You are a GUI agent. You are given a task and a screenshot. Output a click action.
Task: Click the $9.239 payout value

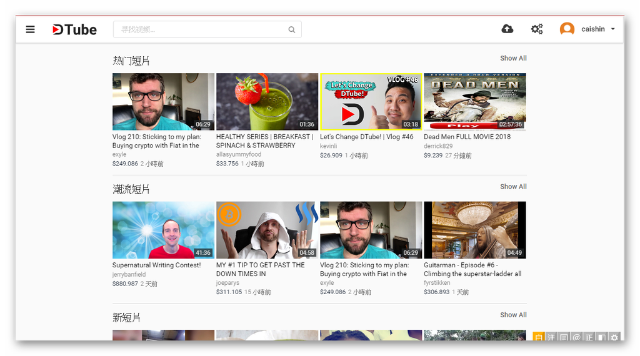click(x=433, y=156)
